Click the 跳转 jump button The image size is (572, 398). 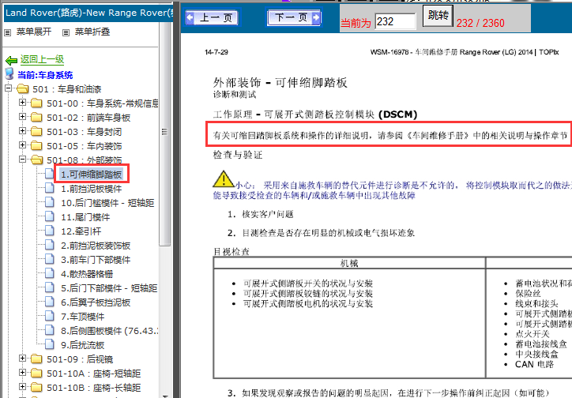point(438,16)
